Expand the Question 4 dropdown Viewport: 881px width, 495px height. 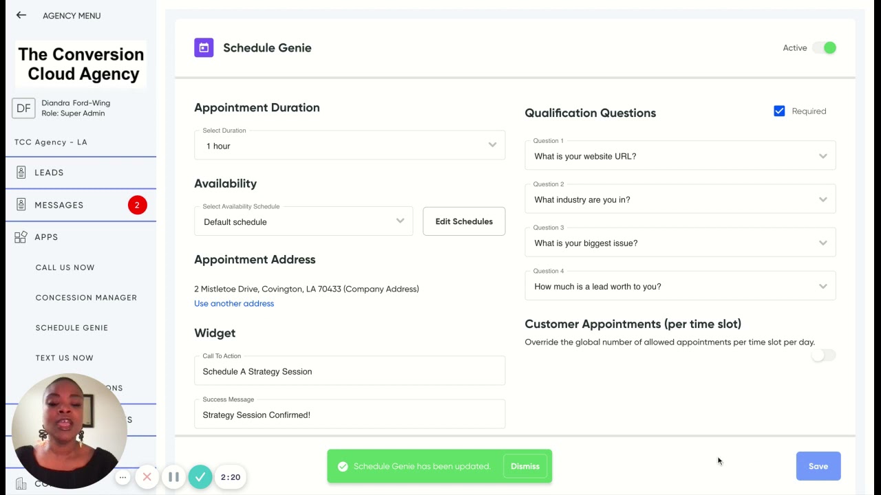[x=680, y=285]
